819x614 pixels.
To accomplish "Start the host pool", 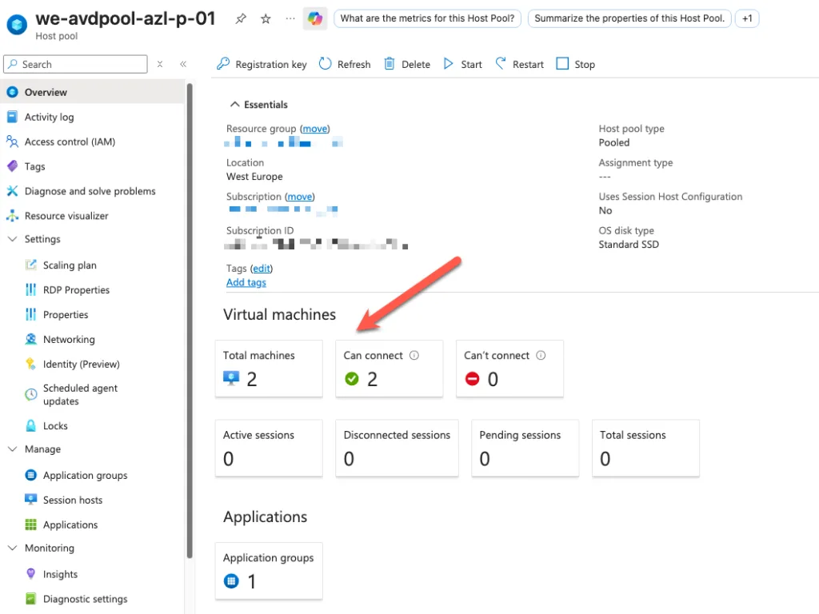I will tap(463, 64).
